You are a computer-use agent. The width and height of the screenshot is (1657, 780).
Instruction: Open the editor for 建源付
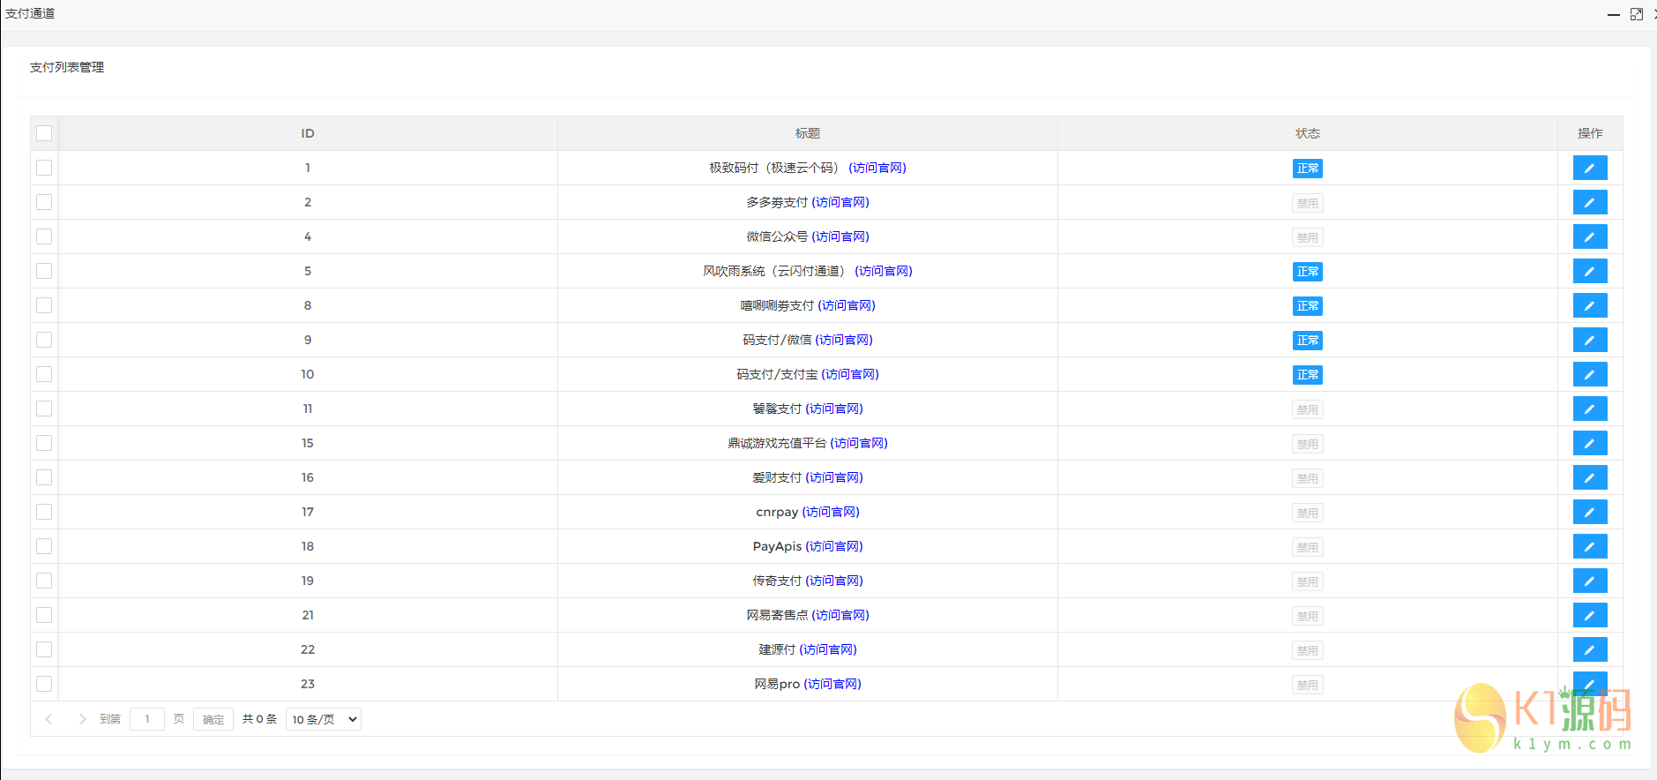point(1589,649)
